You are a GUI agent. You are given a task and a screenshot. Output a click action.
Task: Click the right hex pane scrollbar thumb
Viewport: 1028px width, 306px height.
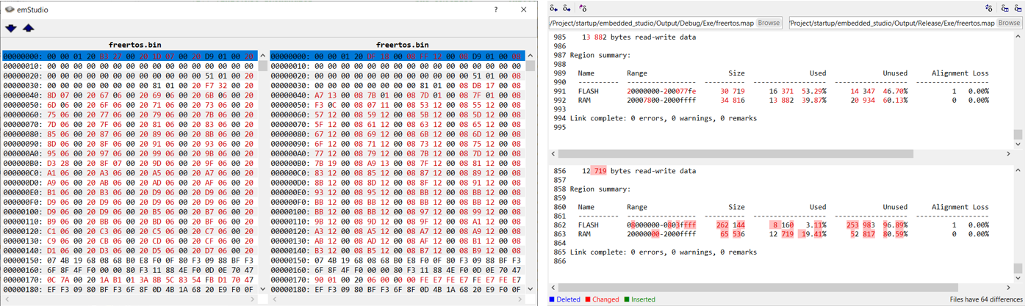point(531,65)
